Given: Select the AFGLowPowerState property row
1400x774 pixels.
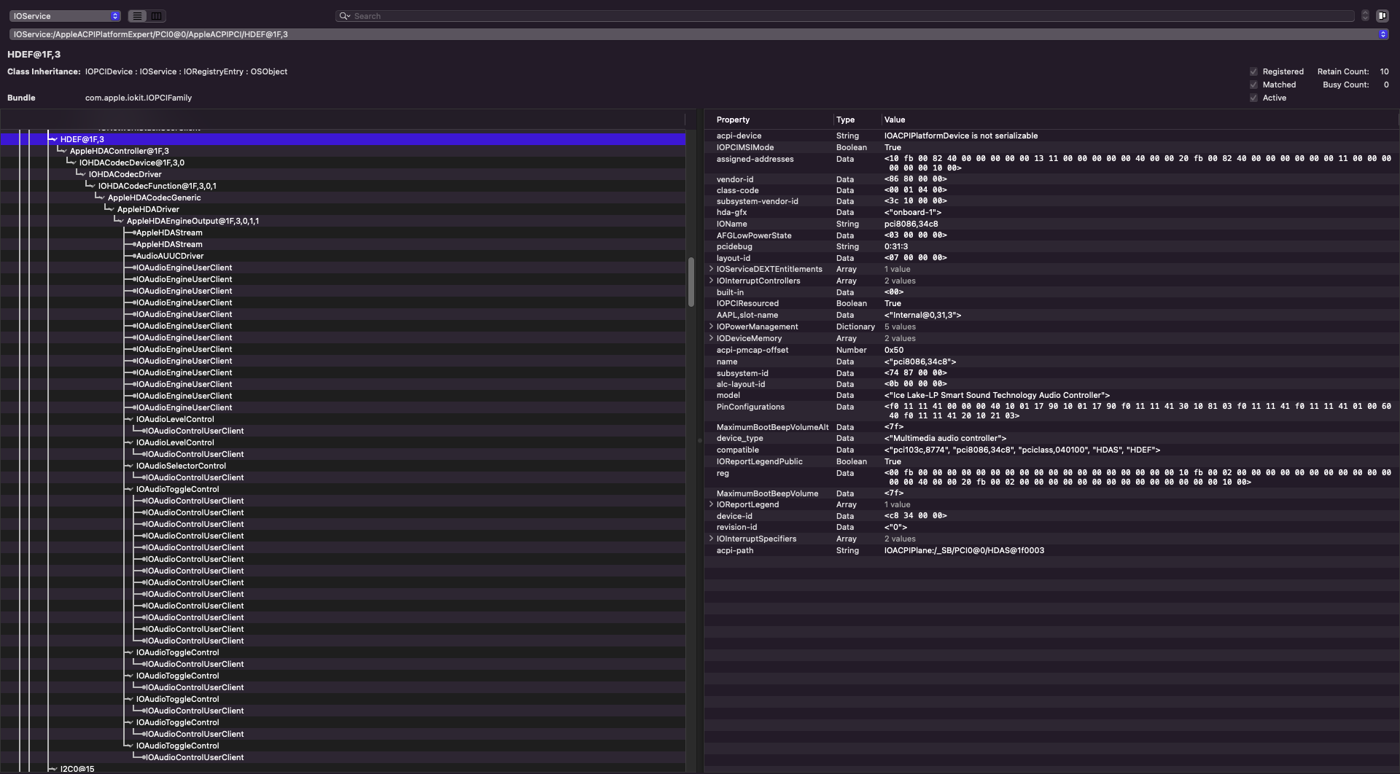Looking at the screenshot, I should 1051,235.
